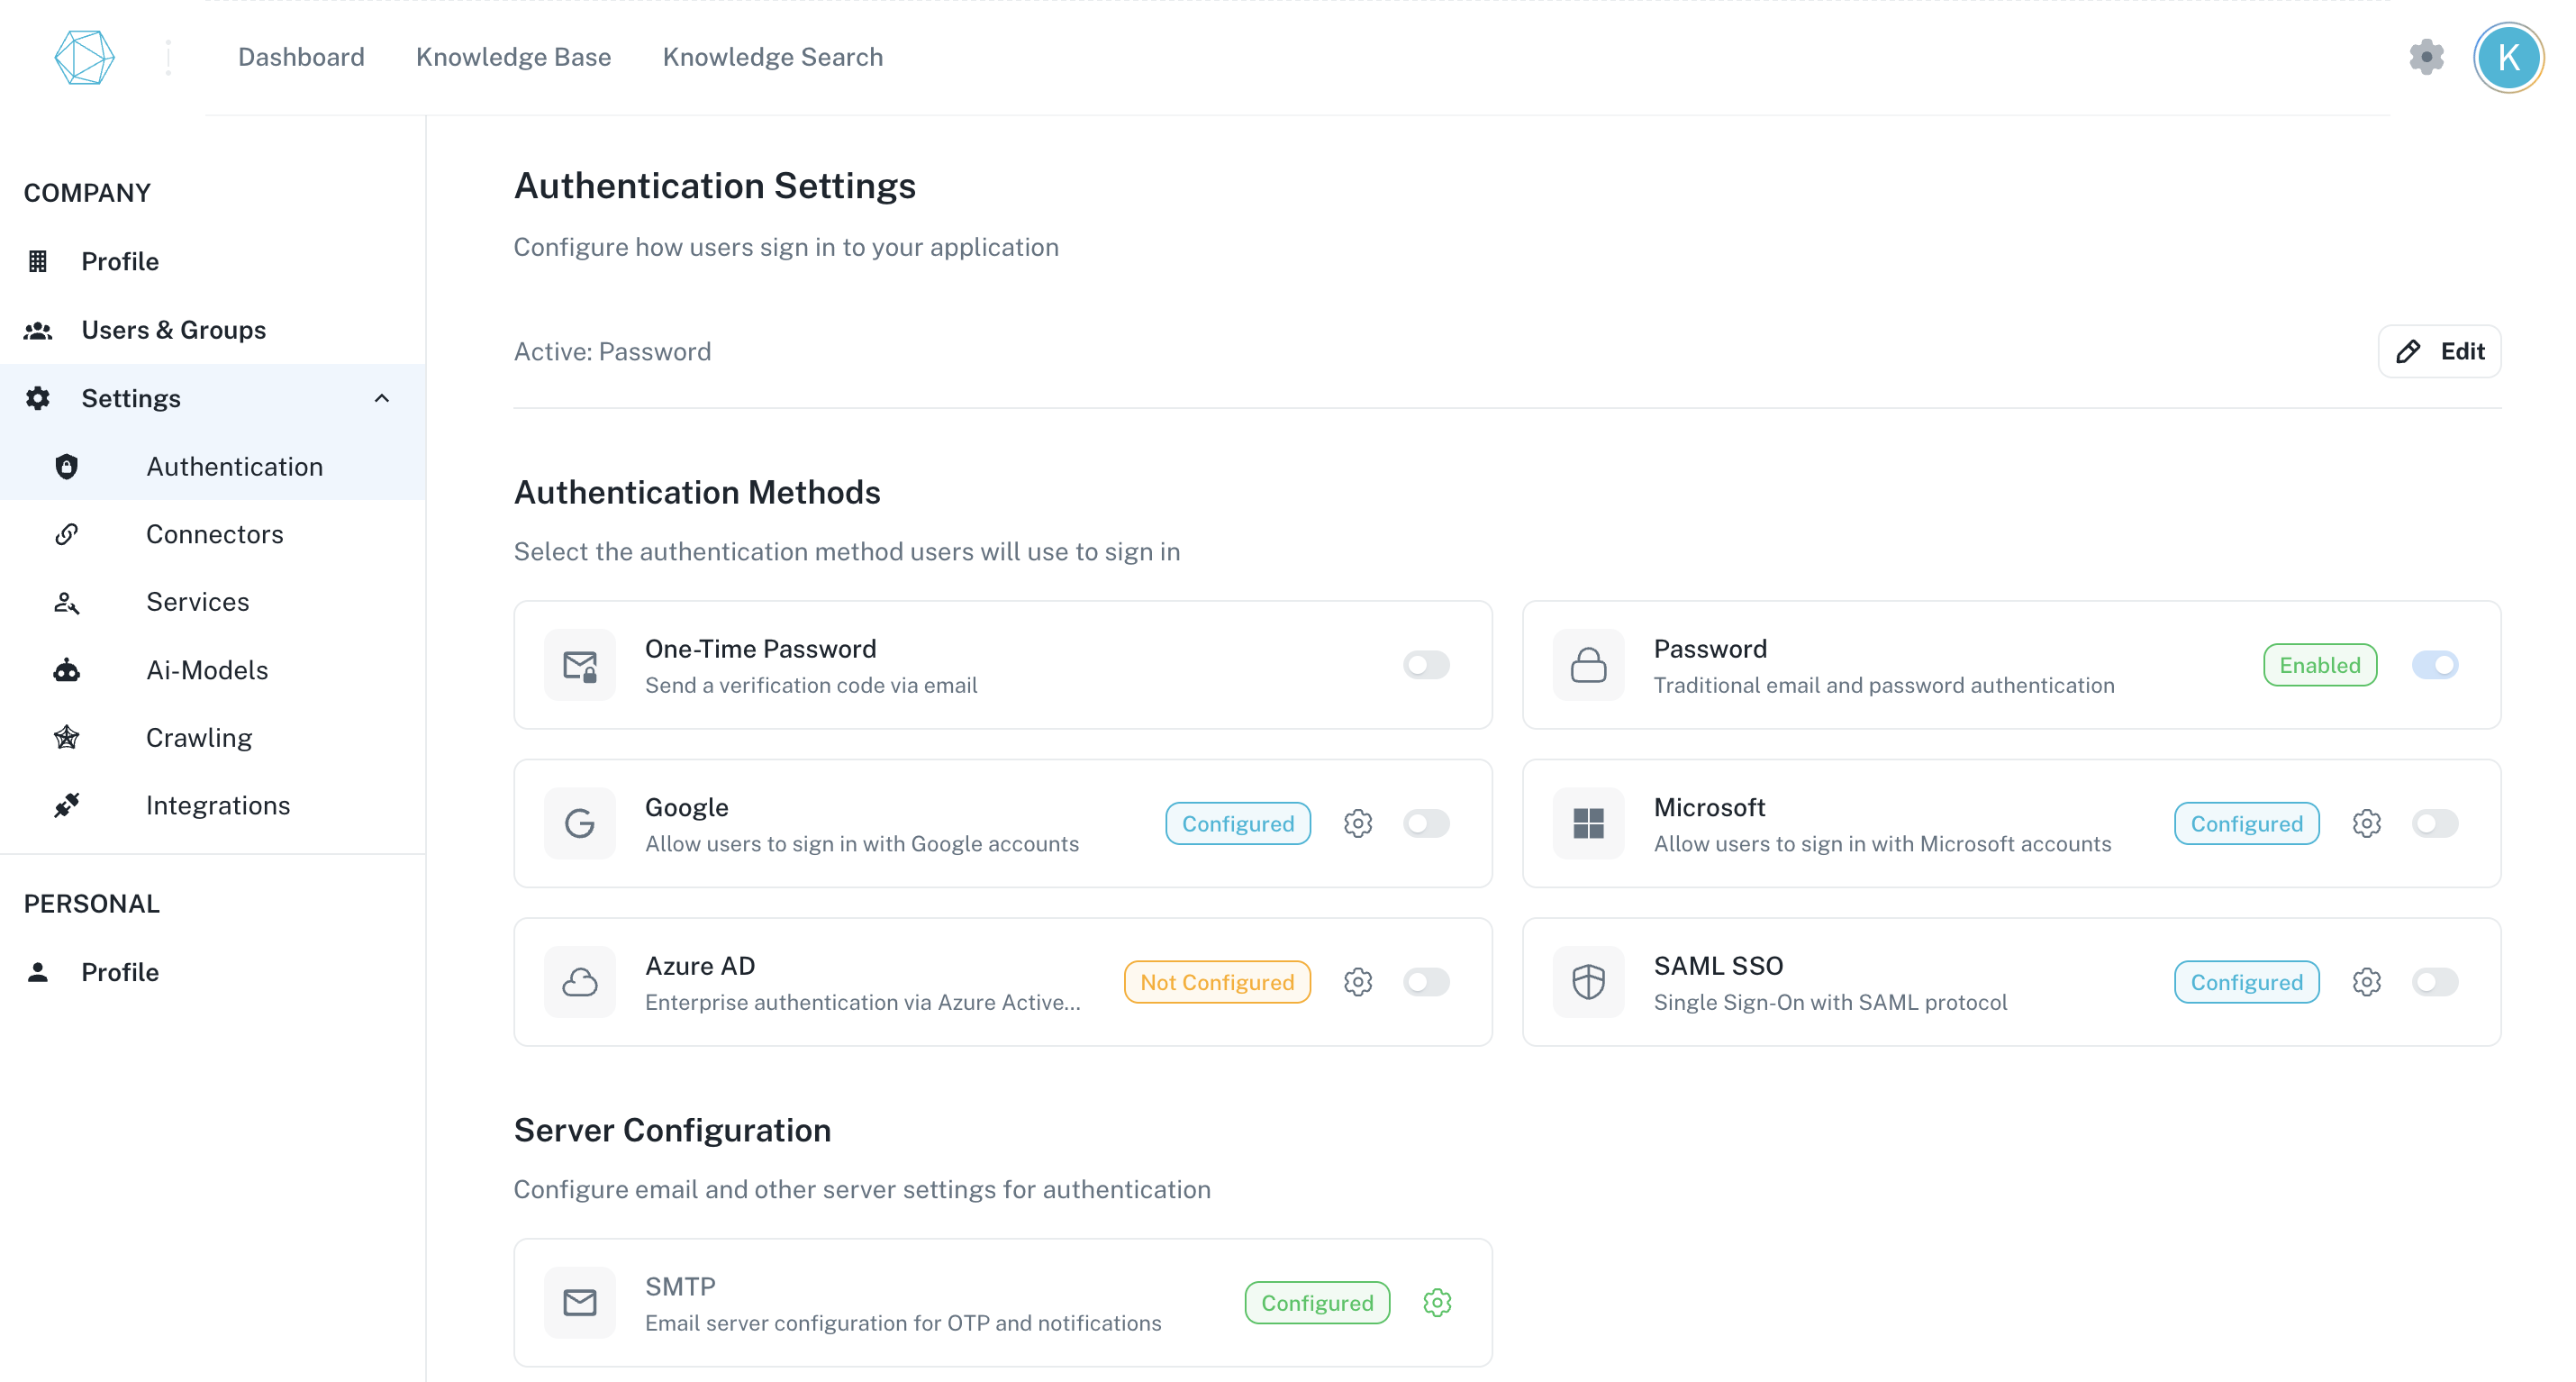Click Azure AD settings gear icon
The width and height of the screenshot is (2576, 1382).
pos(1357,982)
